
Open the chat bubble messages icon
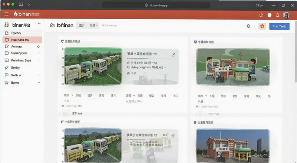click(x=270, y=15)
